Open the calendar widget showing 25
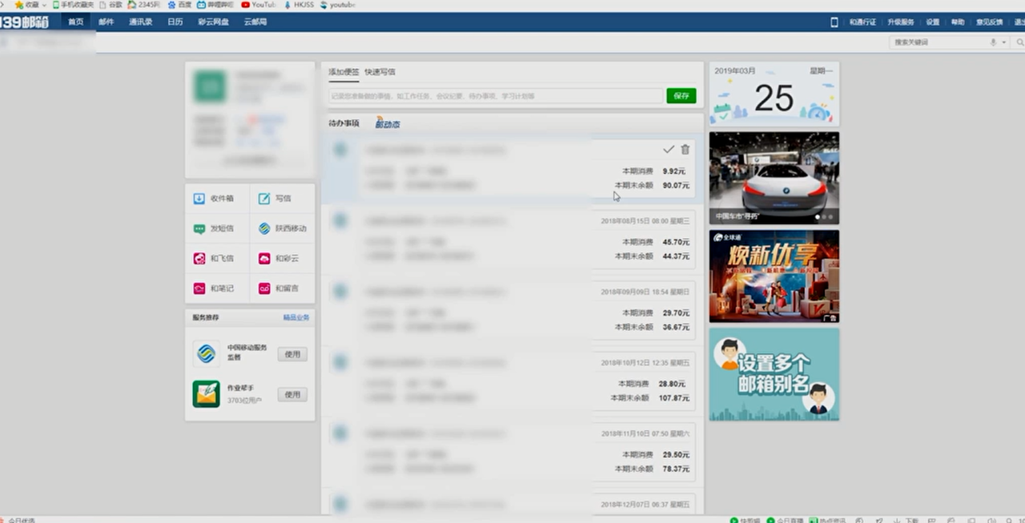The height and width of the screenshot is (523, 1025). (x=774, y=94)
